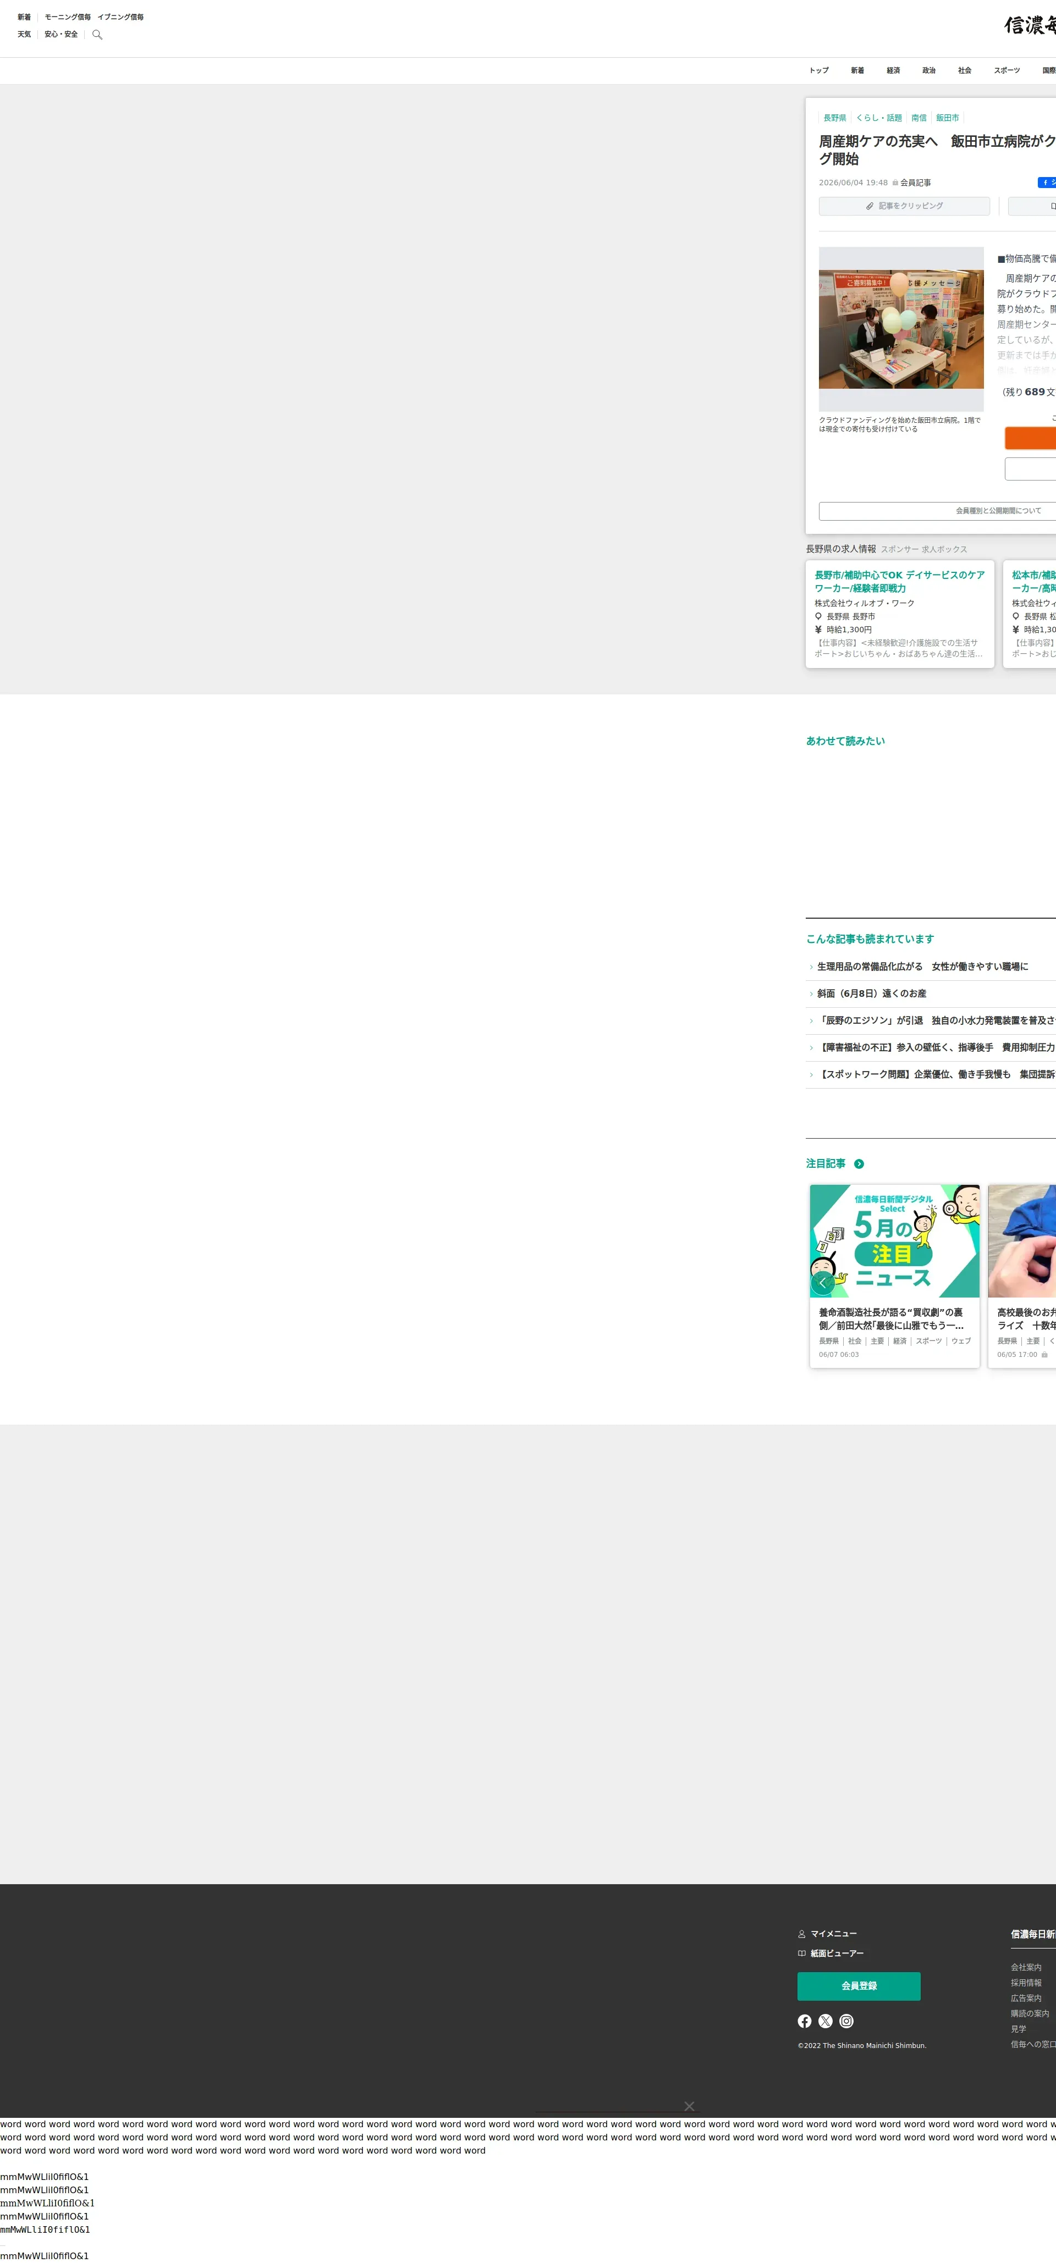Open 安心・安全 in the header
Image resolution: width=1056 pixels, height=2263 pixels.
tap(62, 35)
